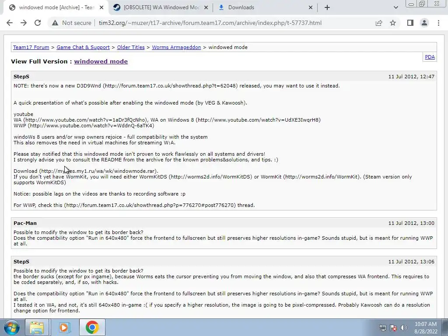Click the windowmode.rar download URL text
The image size is (448, 336).
tap(98, 171)
